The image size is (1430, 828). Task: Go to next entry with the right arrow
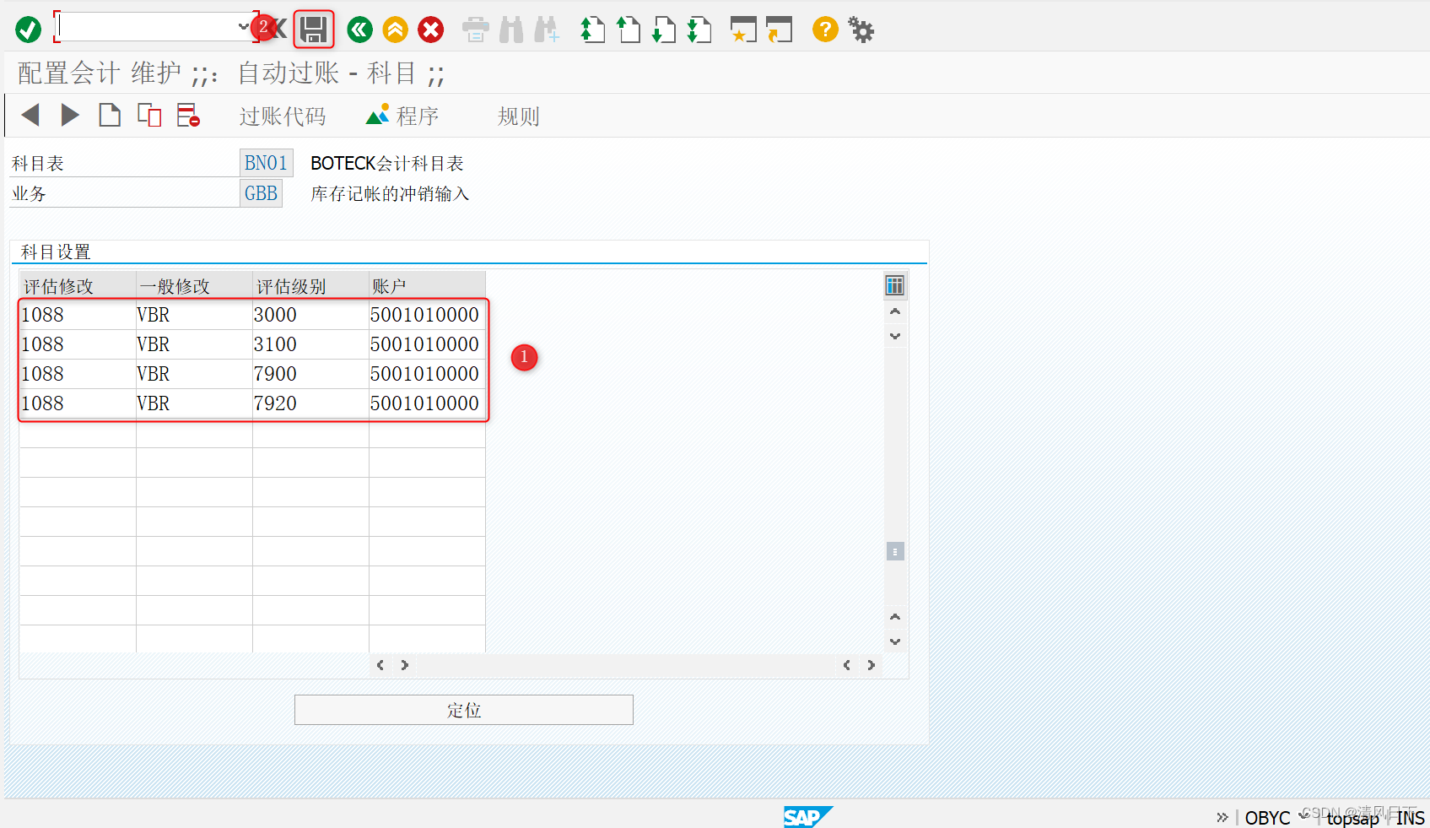click(x=69, y=115)
